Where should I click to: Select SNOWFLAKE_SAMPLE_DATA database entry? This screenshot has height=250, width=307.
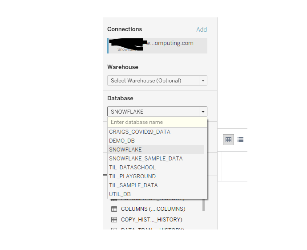click(x=145, y=159)
